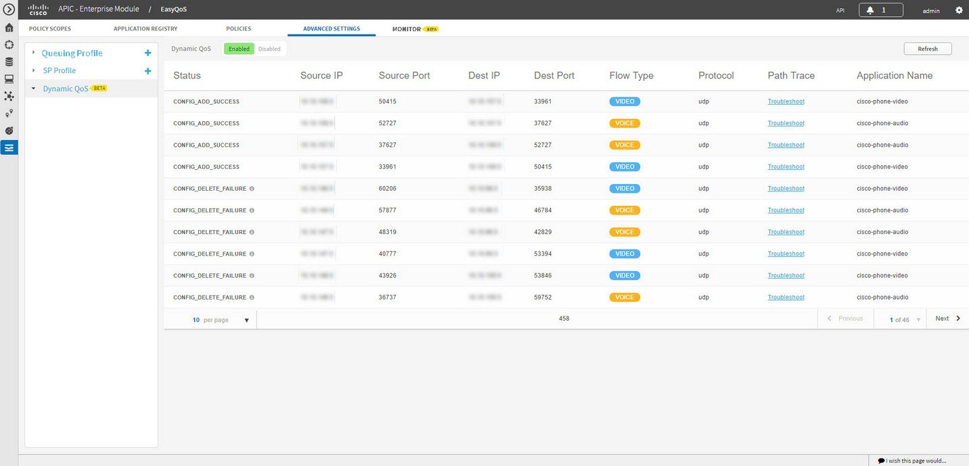This screenshot has width=969, height=466.
Task: Open the per page count dropdown
Action: (246, 319)
